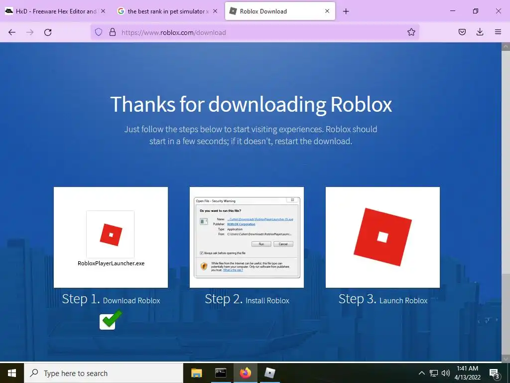
Task: Restore down the Firefox window
Action: click(476, 11)
